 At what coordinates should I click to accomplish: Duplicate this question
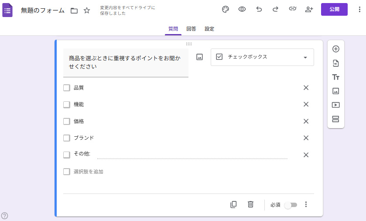coord(233,204)
